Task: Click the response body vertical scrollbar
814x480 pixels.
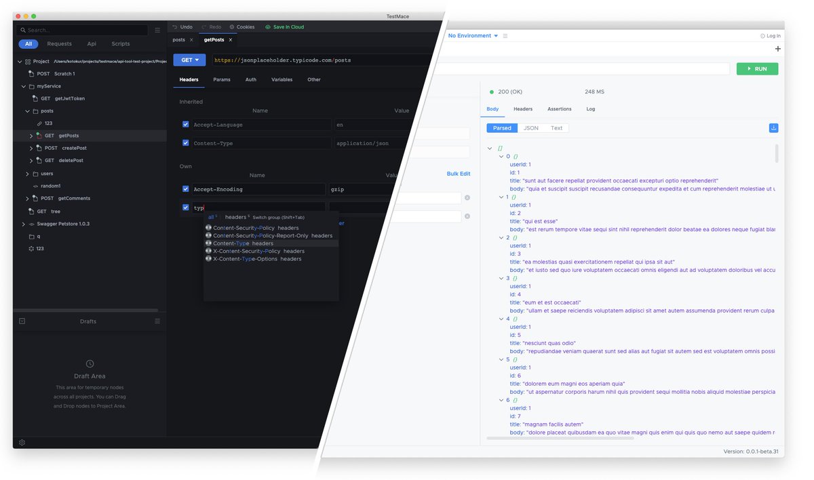Action: point(777,153)
